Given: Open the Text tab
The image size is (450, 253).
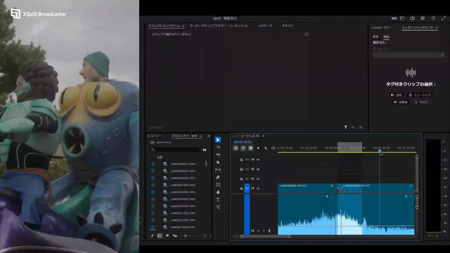Looking at the screenshot, I should [287, 26].
